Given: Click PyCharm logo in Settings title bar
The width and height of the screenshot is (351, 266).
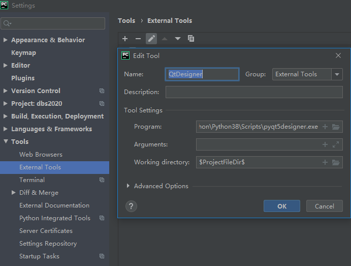Looking at the screenshot, I should tap(4, 5).
